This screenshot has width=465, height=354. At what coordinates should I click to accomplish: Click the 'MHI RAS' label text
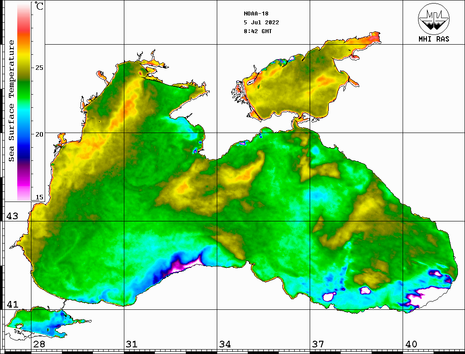pos(434,39)
